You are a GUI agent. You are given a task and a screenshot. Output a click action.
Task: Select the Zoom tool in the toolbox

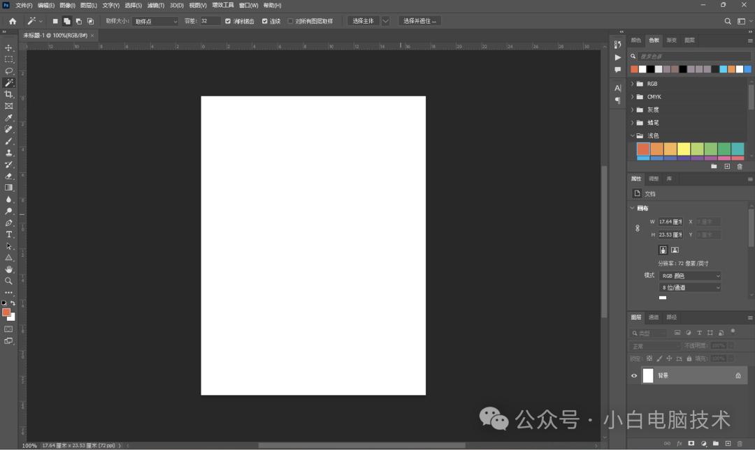tap(8, 280)
